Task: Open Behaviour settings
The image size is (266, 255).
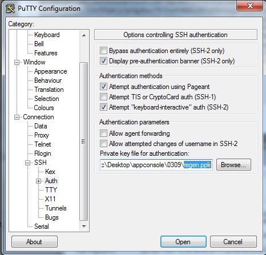Action: click(x=48, y=80)
